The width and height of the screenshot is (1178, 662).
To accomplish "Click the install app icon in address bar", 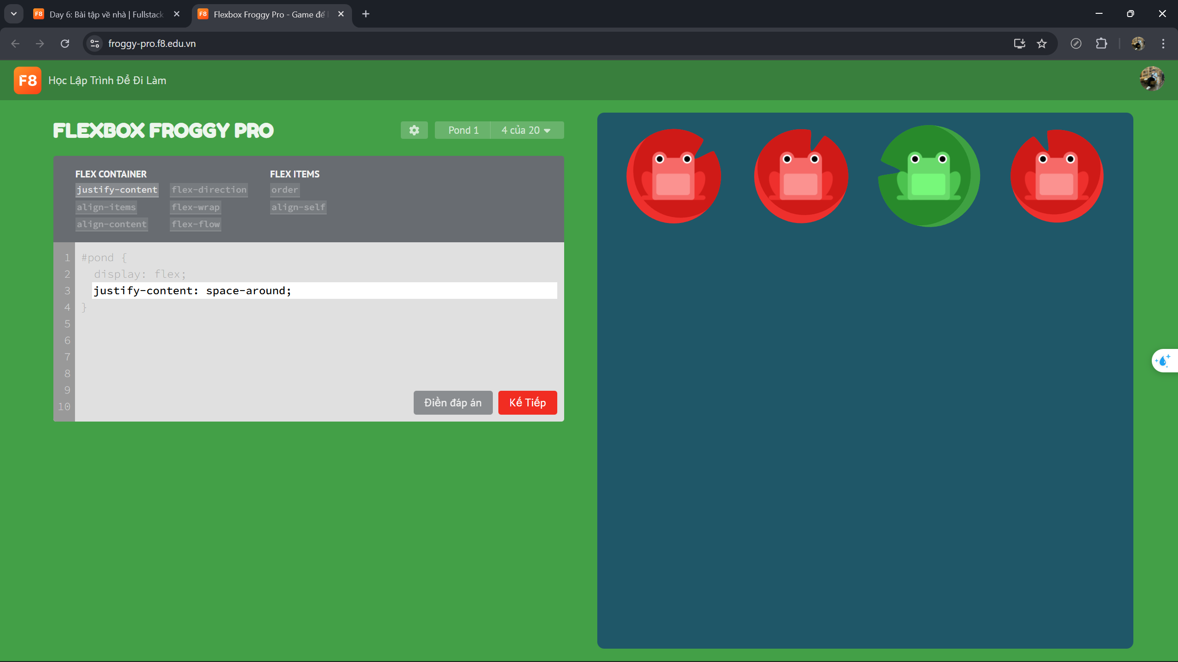I will (x=1019, y=44).
